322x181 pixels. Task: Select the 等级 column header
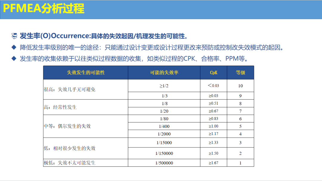pyautogui.click(x=240, y=73)
